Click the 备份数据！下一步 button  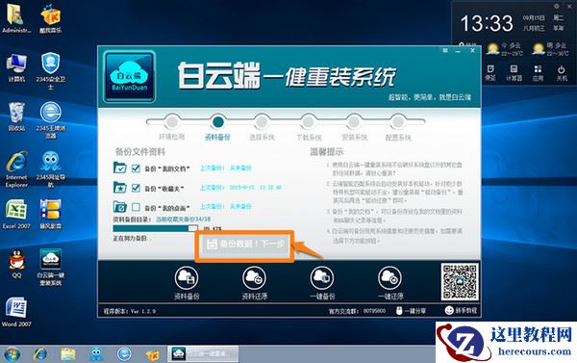(x=244, y=245)
